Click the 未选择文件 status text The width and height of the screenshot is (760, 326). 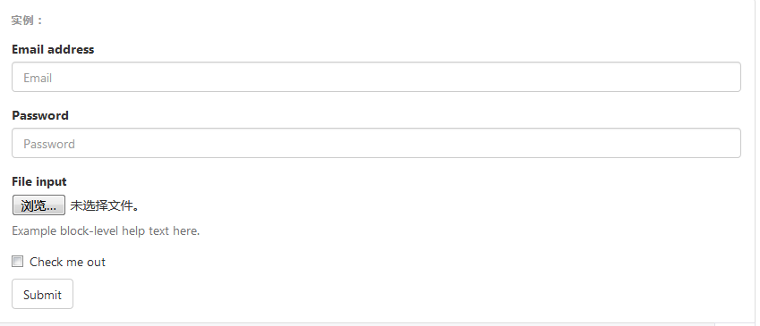tap(105, 206)
